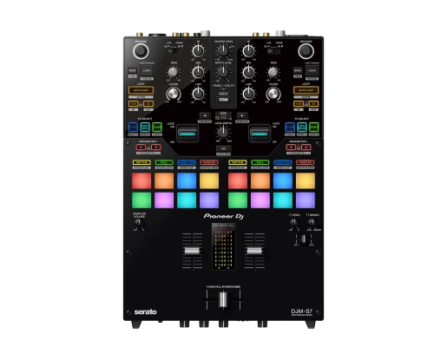Hit the left deck LOAD button
447x360 pixels.
(147, 70)
